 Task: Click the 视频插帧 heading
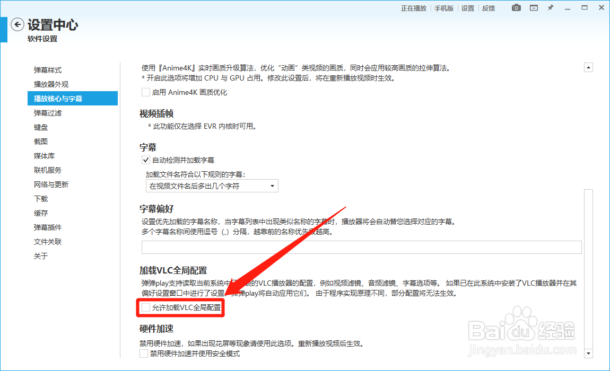[156, 113]
